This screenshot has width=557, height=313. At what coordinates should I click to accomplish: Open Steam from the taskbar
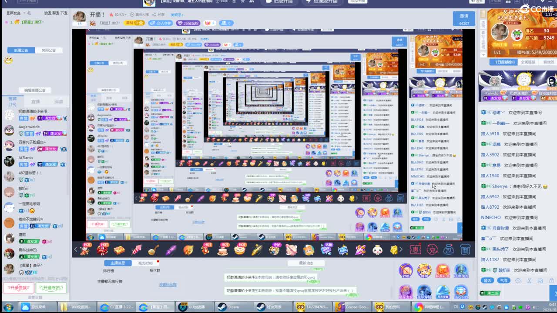tap(234, 307)
